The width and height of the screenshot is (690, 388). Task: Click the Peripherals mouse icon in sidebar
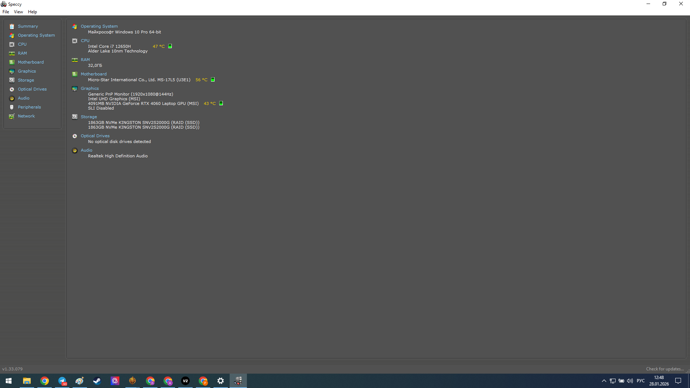[x=12, y=107]
